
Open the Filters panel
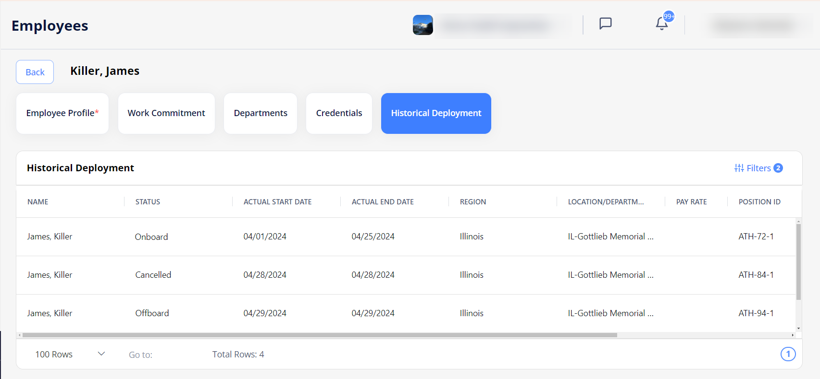tap(758, 168)
